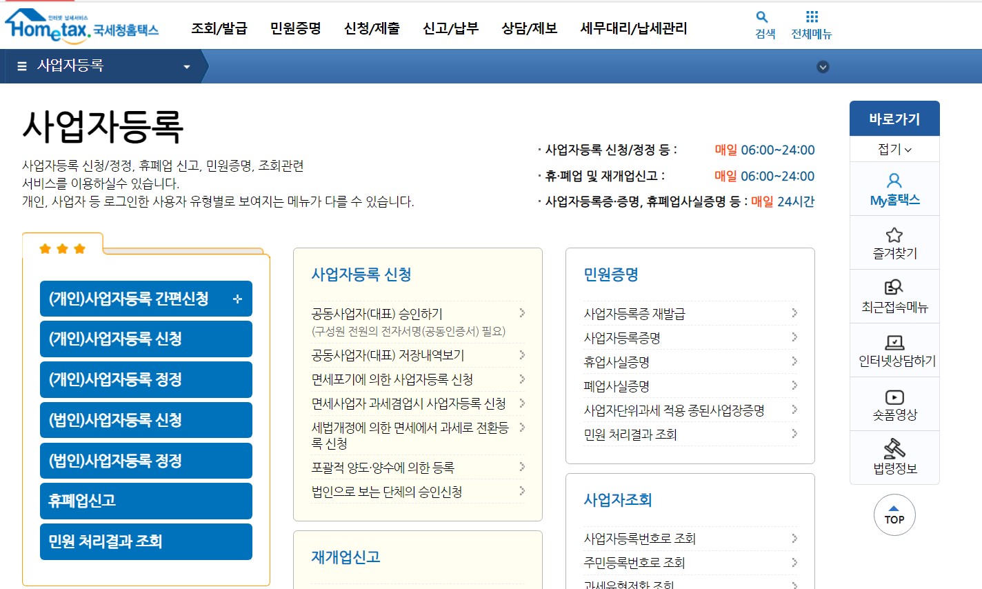
Task: Select 즐겨찾기 star icon in sidebar
Action: [894, 241]
